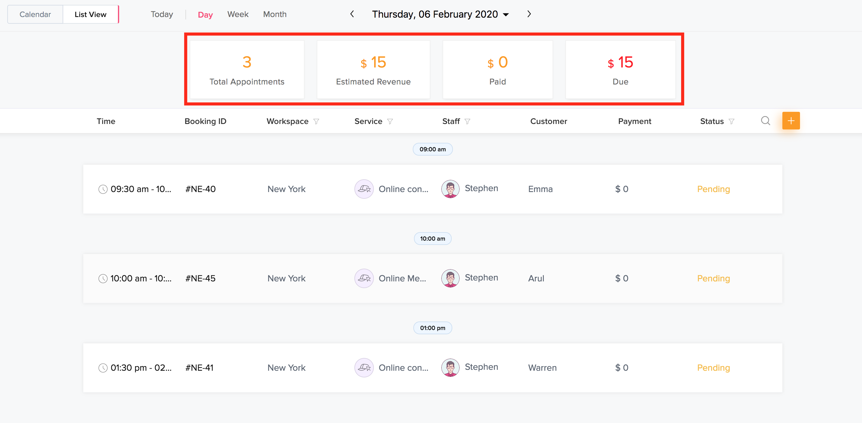Image resolution: width=862 pixels, height=423 pixels.
Task: Click Pending status for Arul's booking
Action: coord(713,278)
